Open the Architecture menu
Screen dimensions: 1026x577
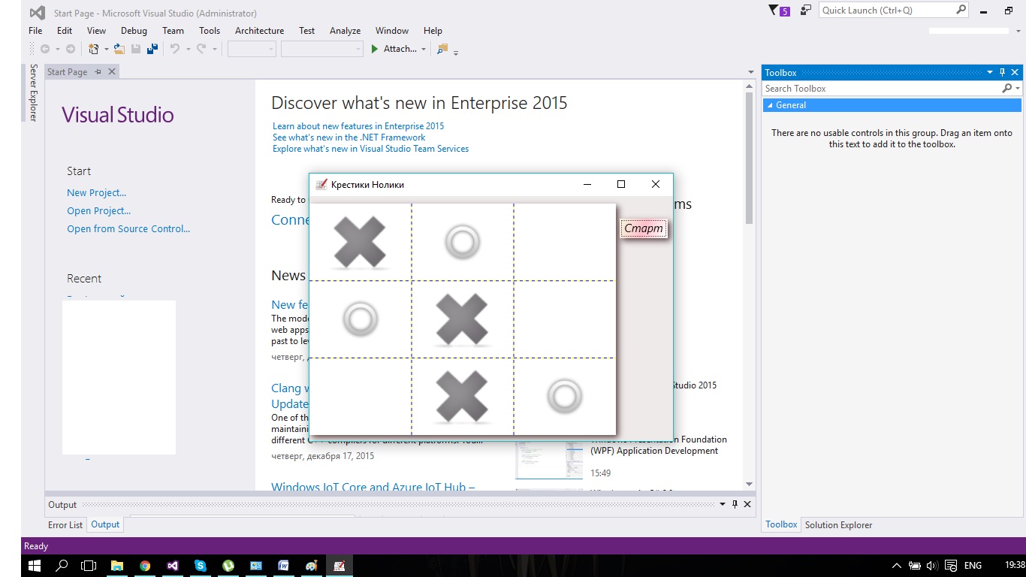tap(259, 31)
